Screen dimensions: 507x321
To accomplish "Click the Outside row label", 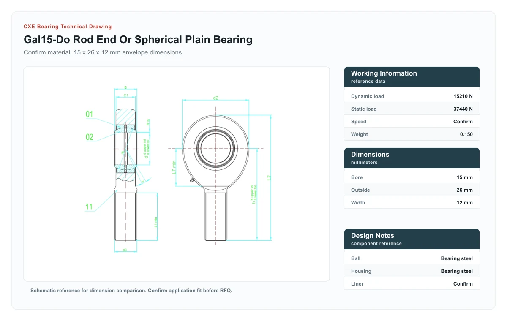I will coord(360,190).
